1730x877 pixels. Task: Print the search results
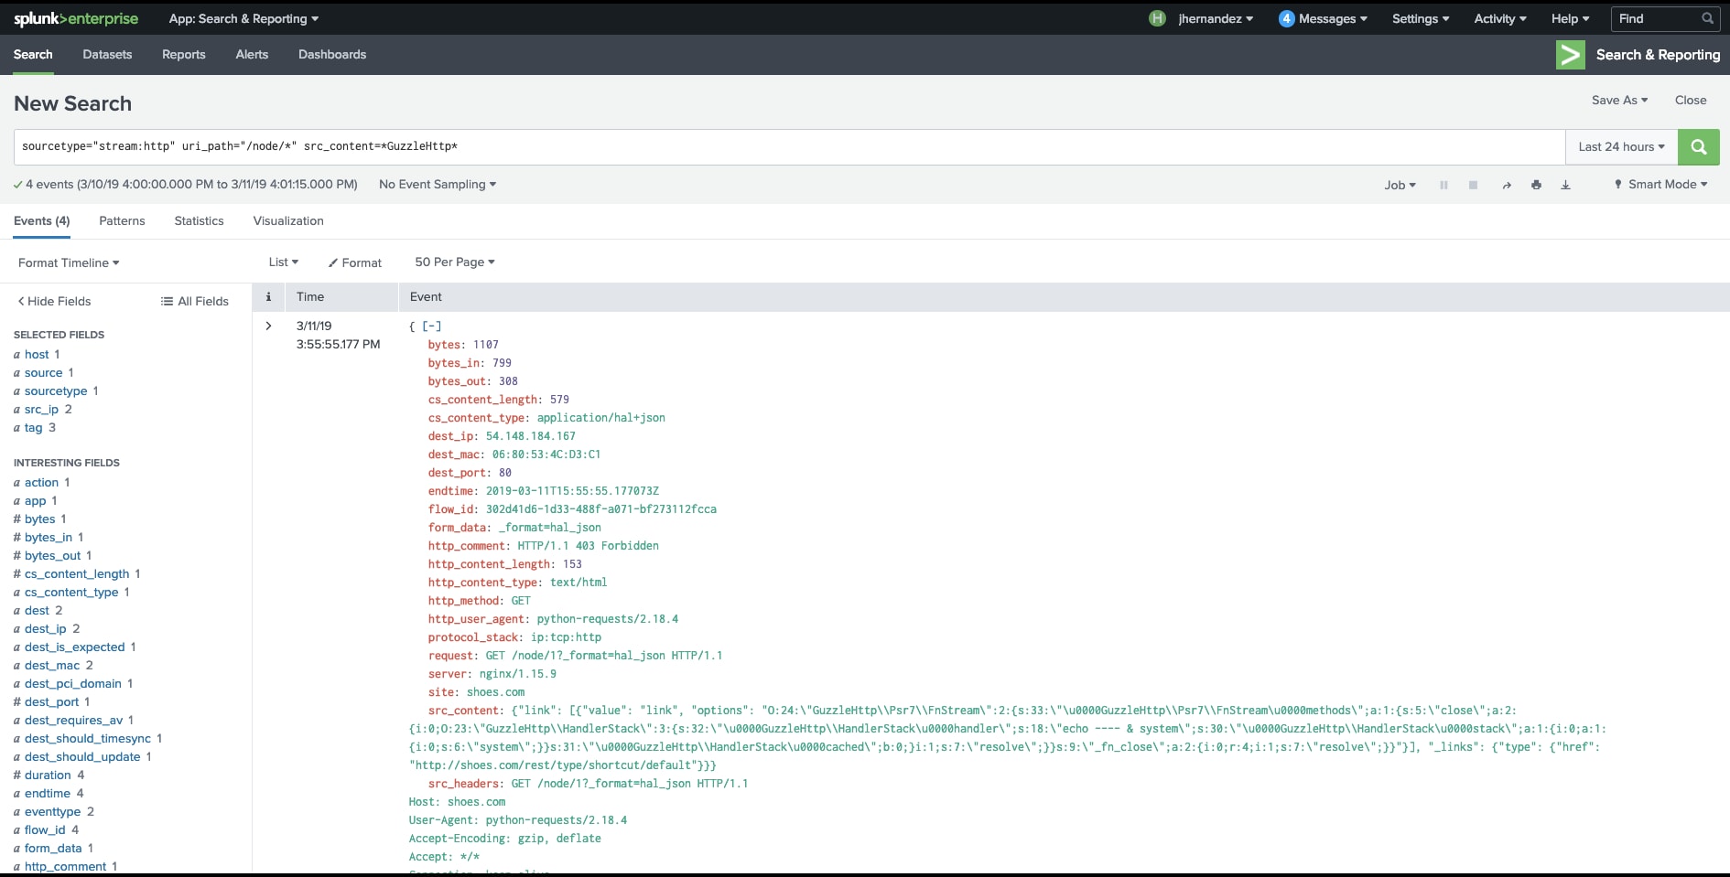tap(1536, 185)
